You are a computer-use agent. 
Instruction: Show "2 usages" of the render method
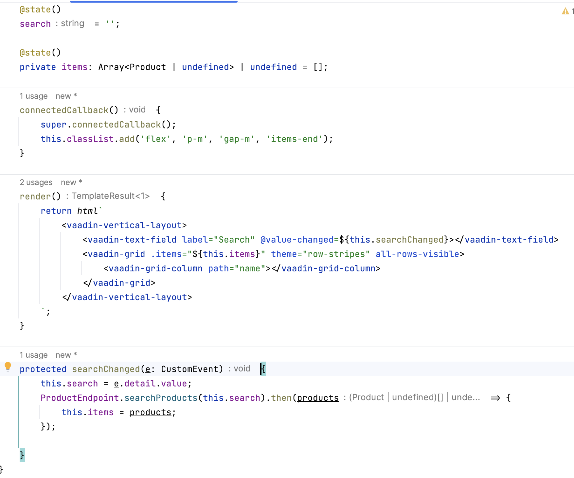tap(36, 182)
